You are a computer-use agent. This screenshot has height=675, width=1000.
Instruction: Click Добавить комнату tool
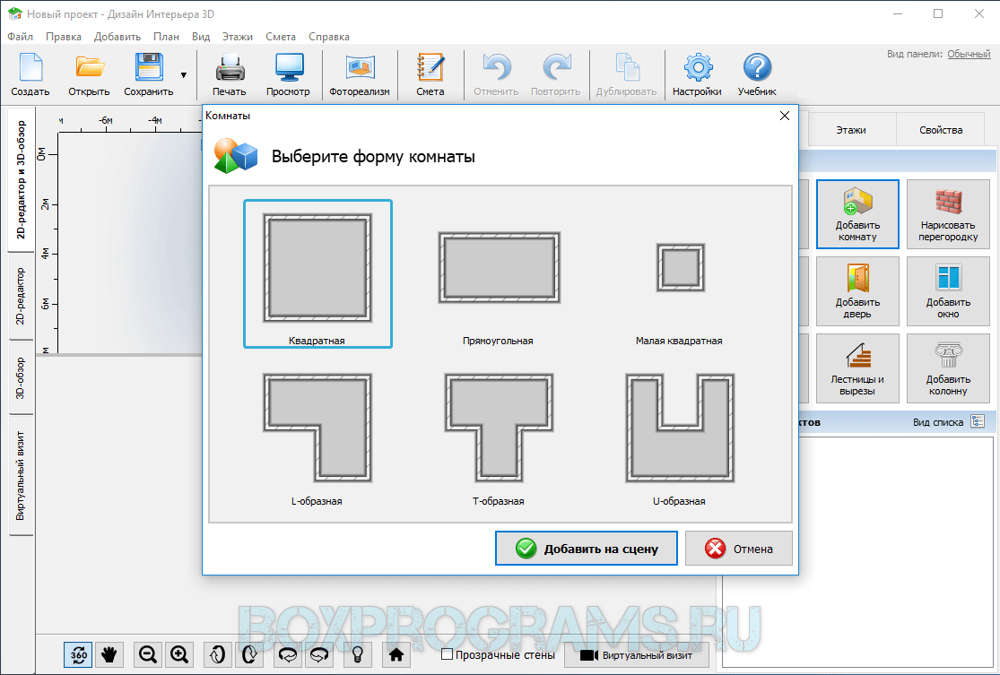pyautogui.click(x=857, y=214)
